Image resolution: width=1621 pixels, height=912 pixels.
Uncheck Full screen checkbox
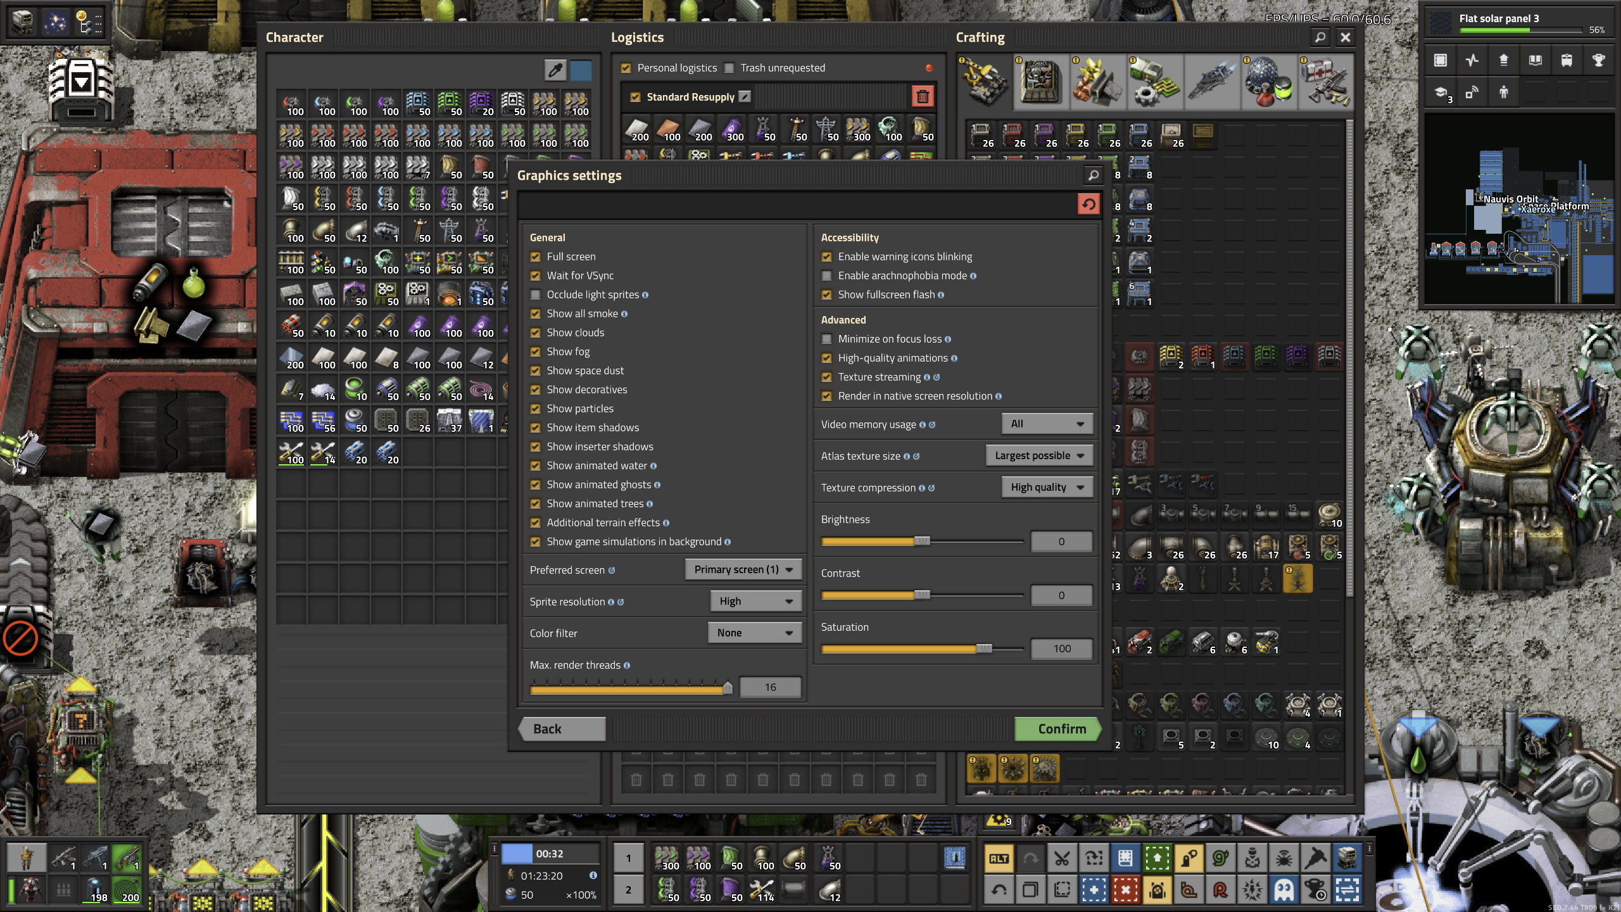click(x=536, y=256)
